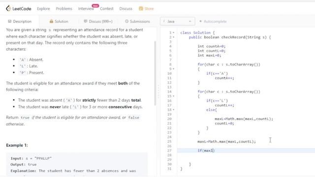Click the empty code line 28

(246, 155)
